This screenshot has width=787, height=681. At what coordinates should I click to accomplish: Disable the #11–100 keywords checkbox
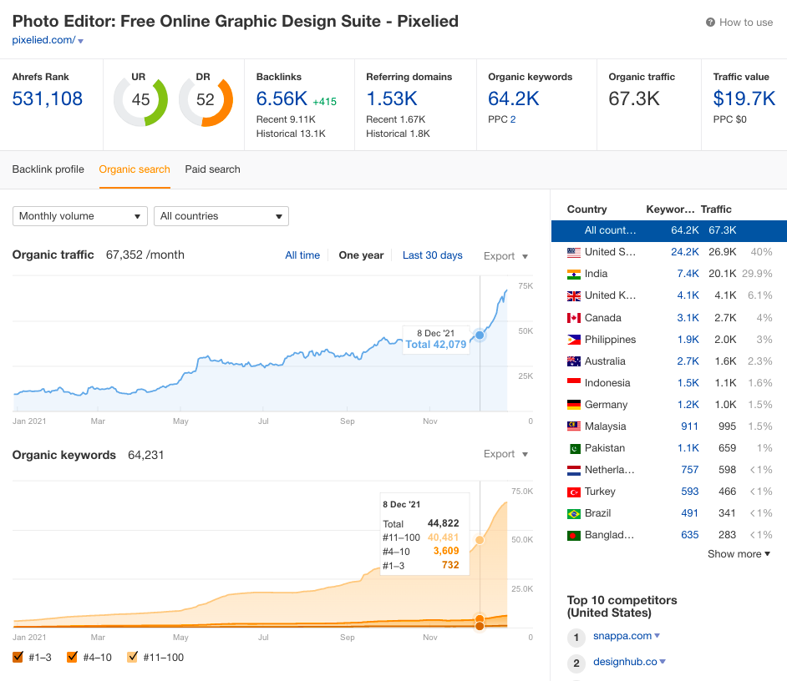(x=132, y=657)
